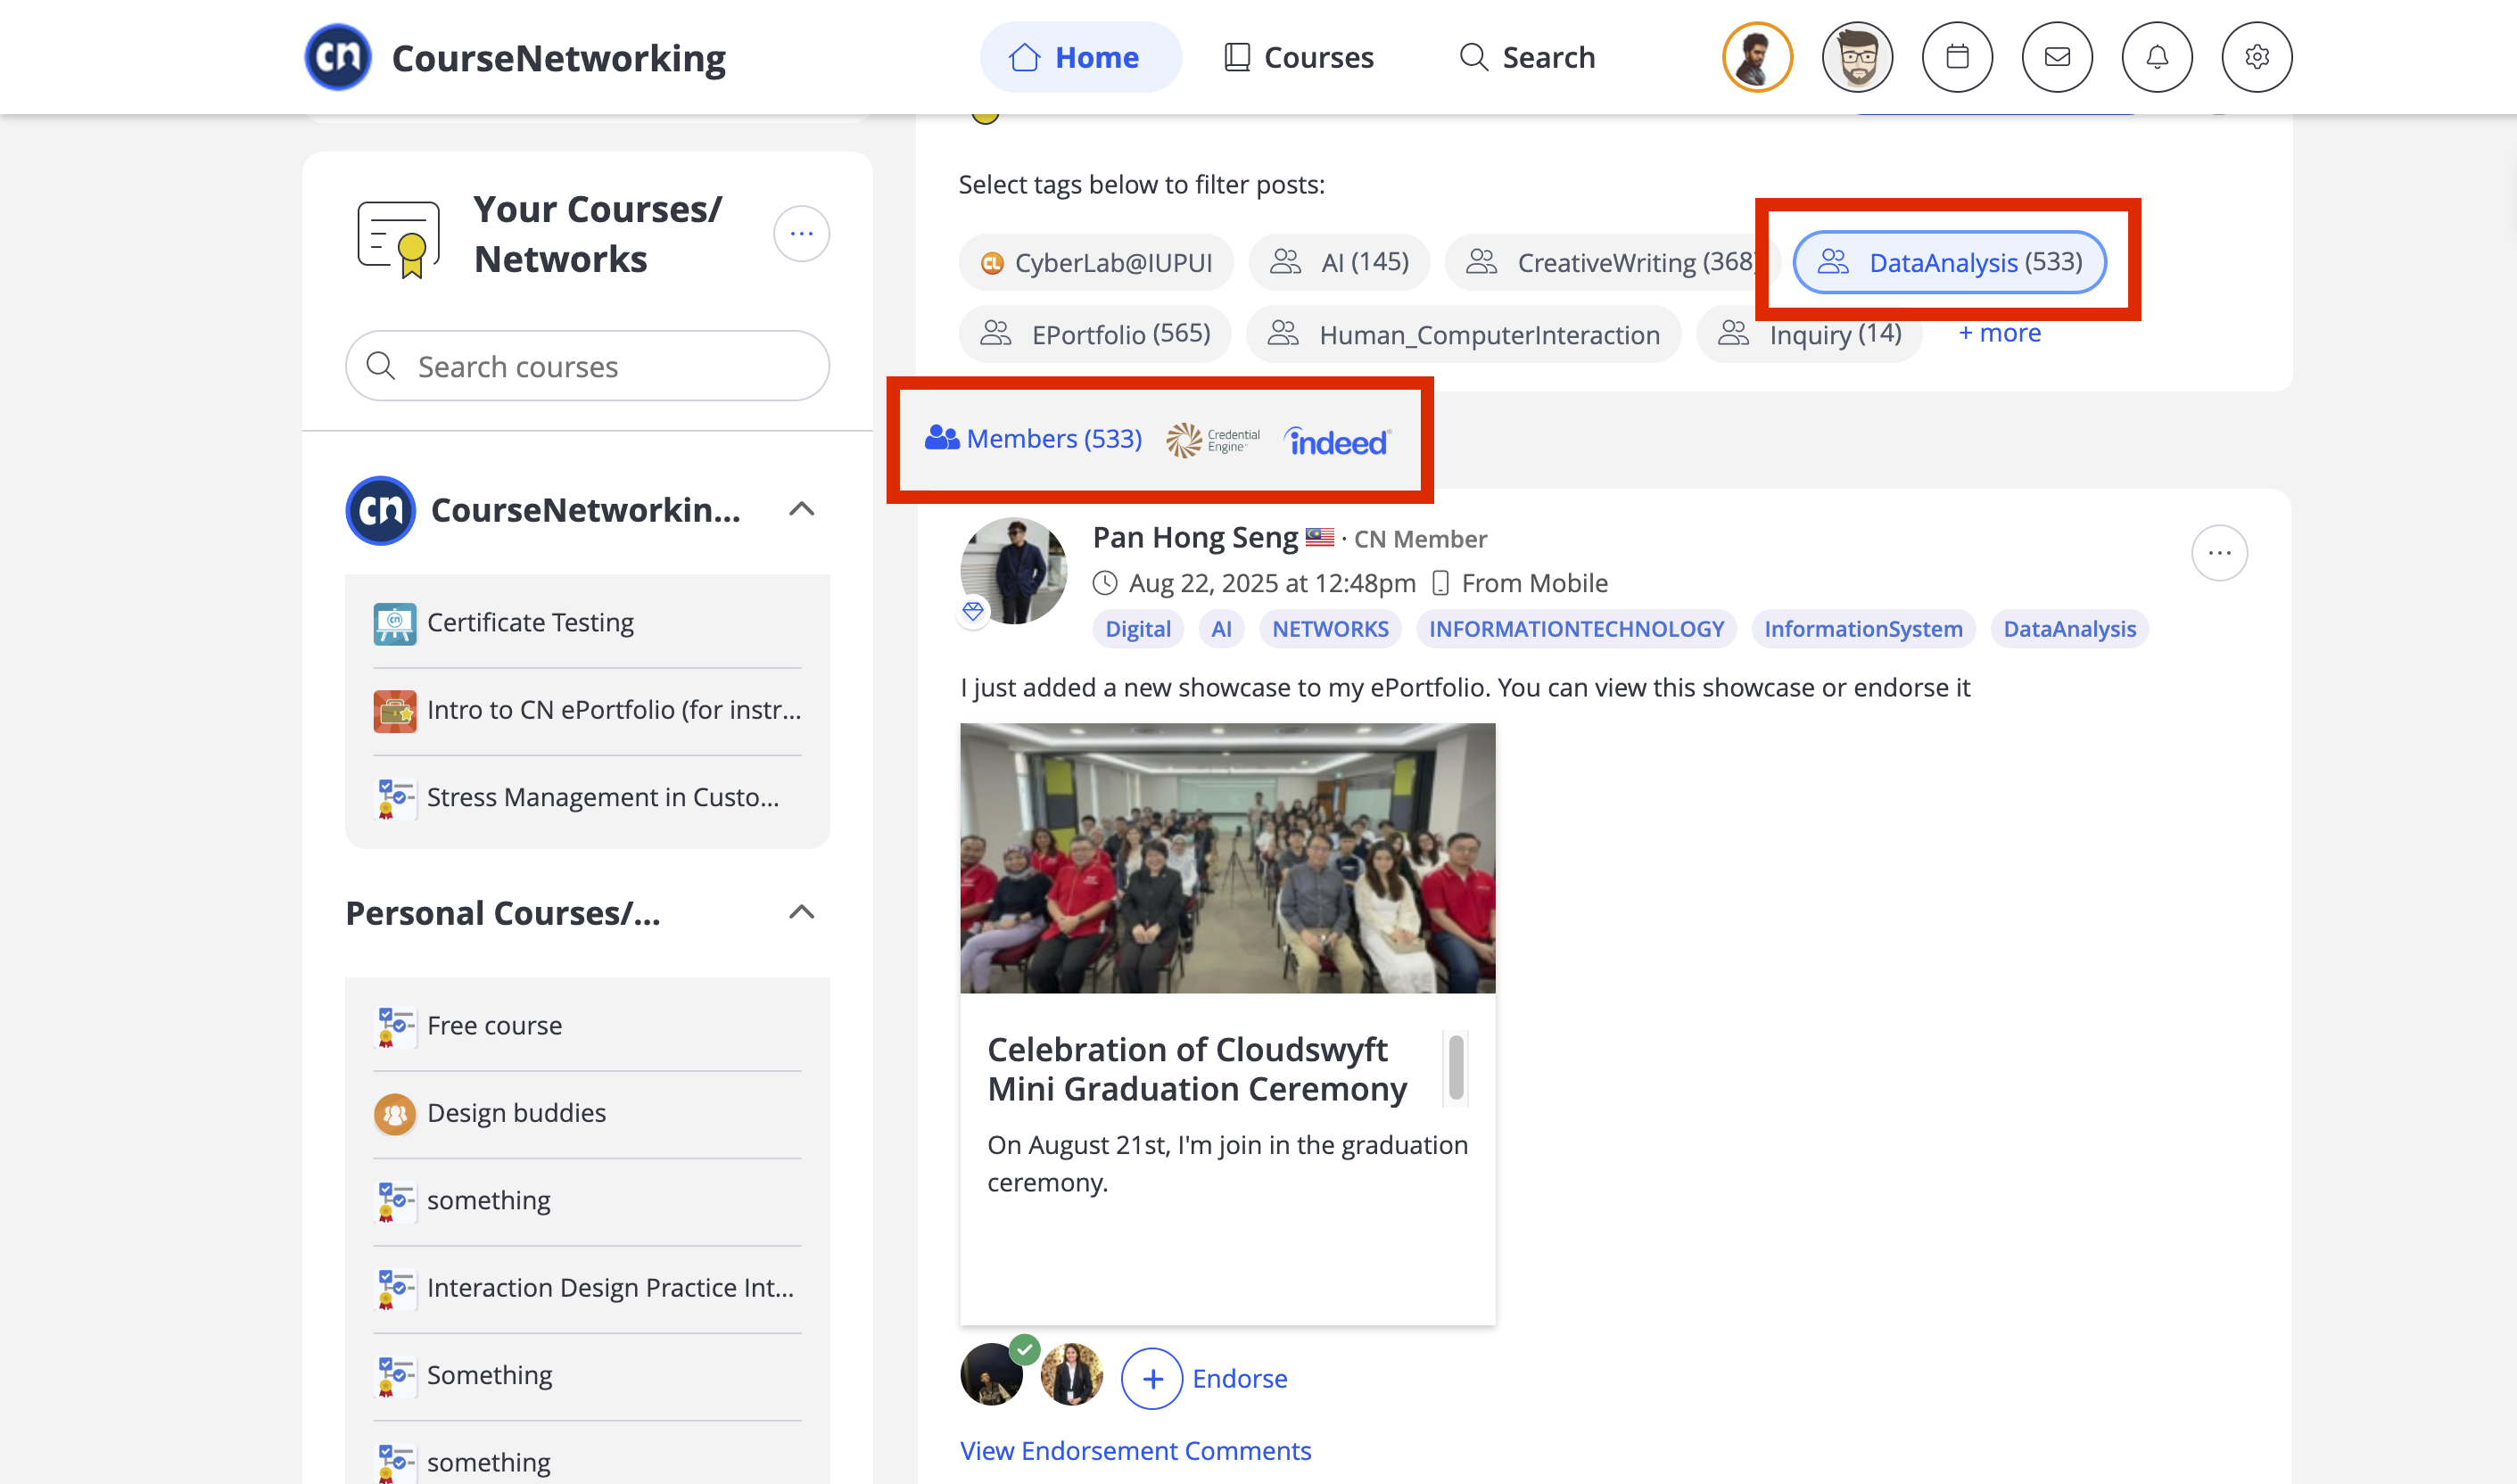Filter posts by AI (145) tag
Viewport: 2517px width, 1484px height.
[1339, 263]
